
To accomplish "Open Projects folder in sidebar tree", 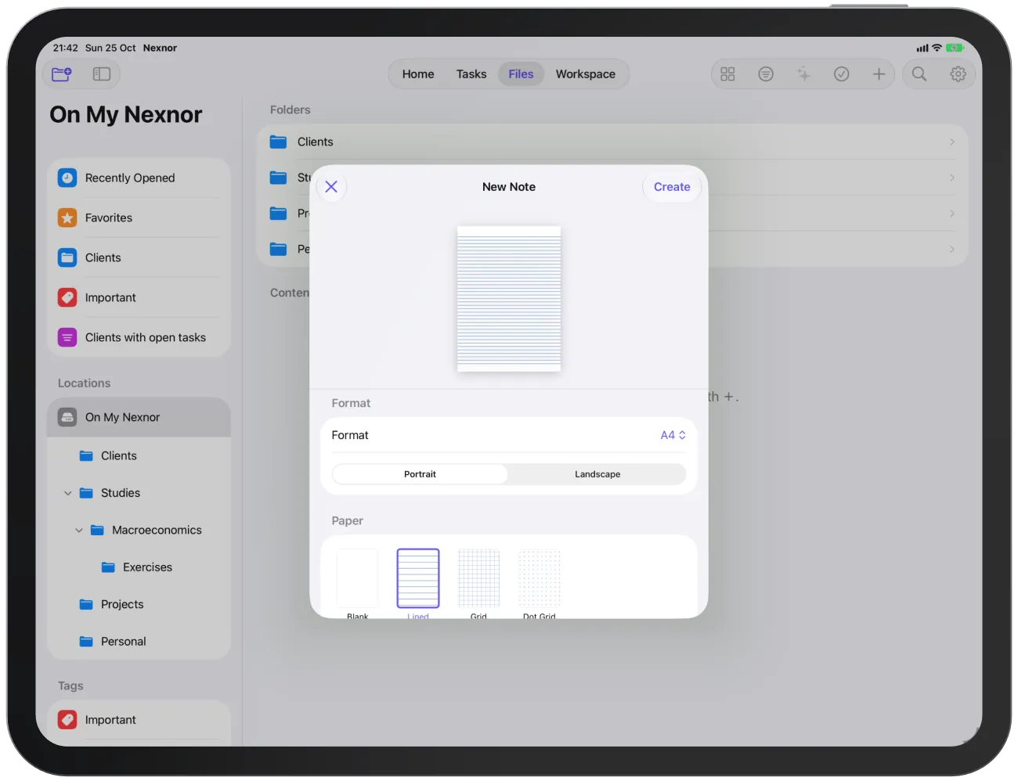I will coord(139,604).
